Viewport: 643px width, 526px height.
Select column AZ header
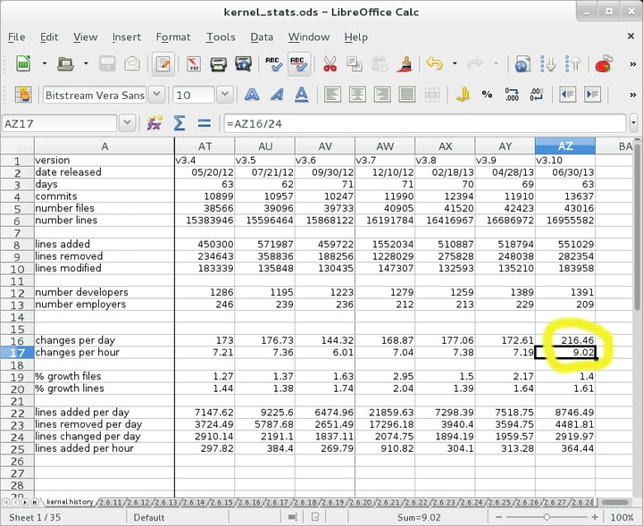(x=565, y=146)
